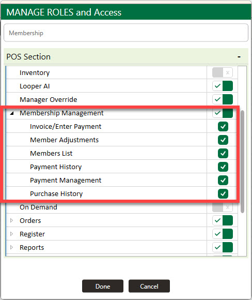Screen dimensions: 252x300
Task: Uncheck the Purchase History checkbox
Action: (223, 193)
